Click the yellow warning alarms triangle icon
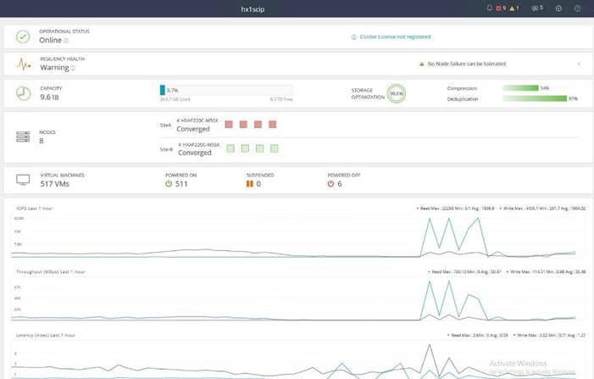Screen dimensions: 594x379 [x=512, y=8]
